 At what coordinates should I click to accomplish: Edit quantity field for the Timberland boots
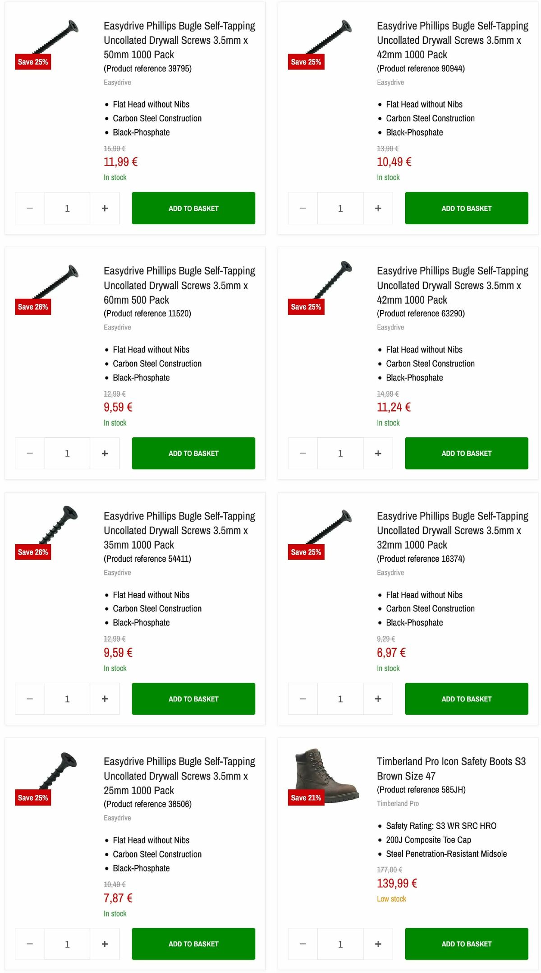click(340, 944)
